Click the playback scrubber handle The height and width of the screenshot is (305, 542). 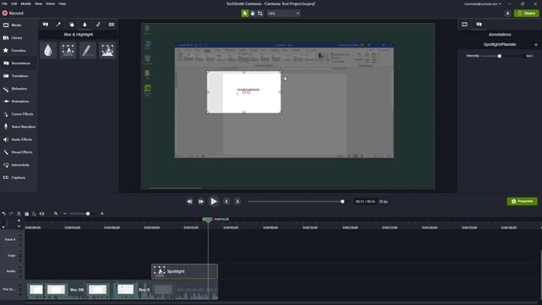click(342, 202)
